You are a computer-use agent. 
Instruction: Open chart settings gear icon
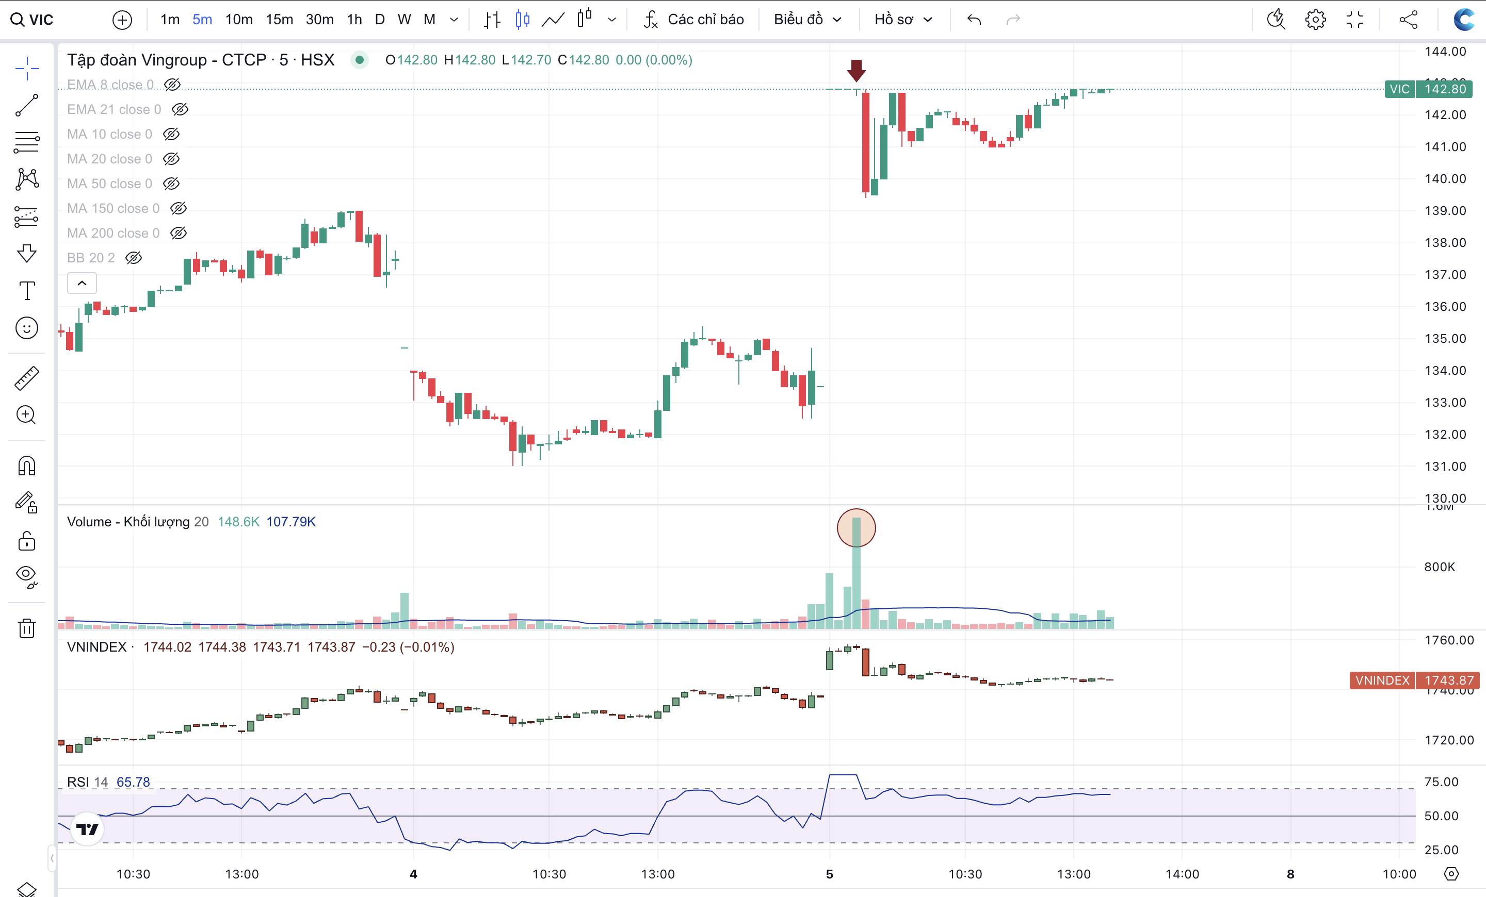click(1315, 19)
